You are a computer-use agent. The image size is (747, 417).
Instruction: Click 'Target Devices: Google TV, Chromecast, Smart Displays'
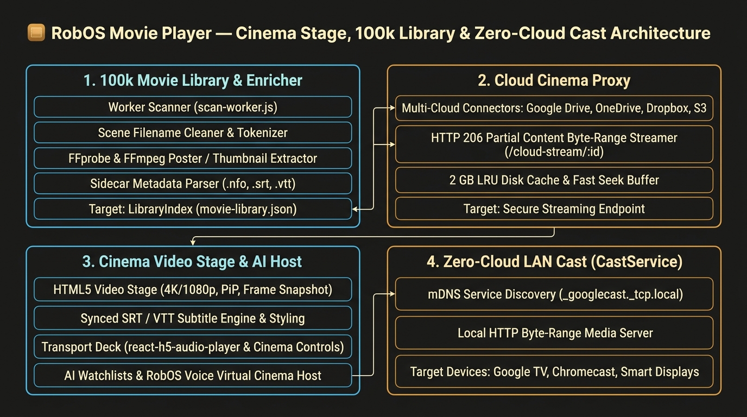[554, 371]
